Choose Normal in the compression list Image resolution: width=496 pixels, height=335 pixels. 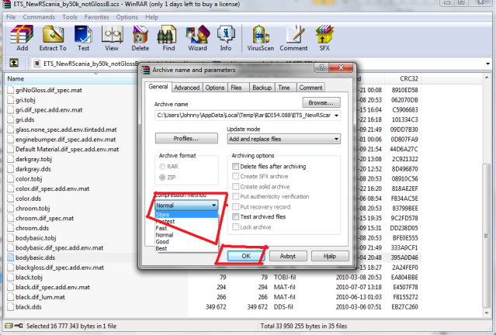[x=186, y=235]
